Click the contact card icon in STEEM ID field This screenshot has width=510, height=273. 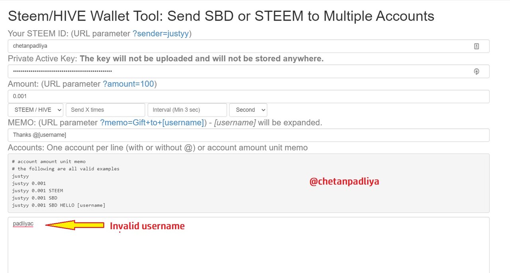tap(477, 46)
